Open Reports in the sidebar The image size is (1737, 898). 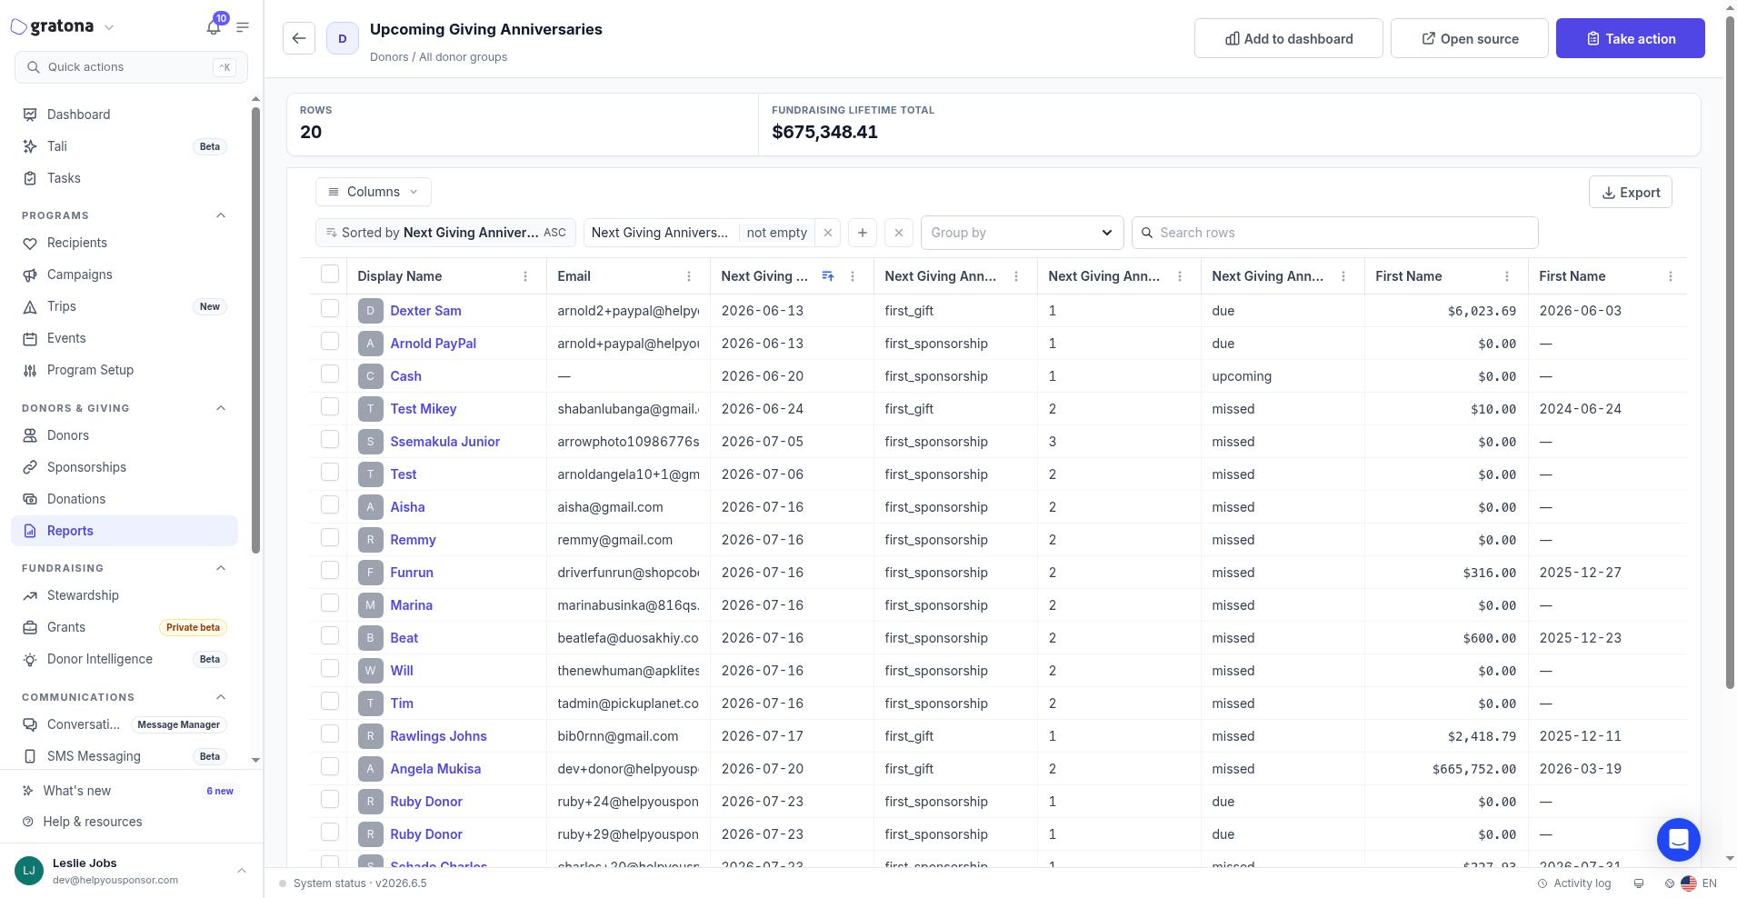tap(125, 531)
